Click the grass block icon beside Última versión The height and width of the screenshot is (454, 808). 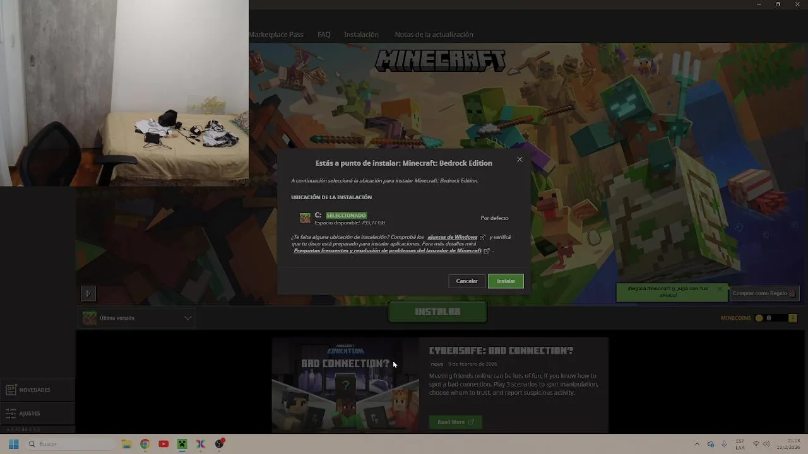coord(90,318)
